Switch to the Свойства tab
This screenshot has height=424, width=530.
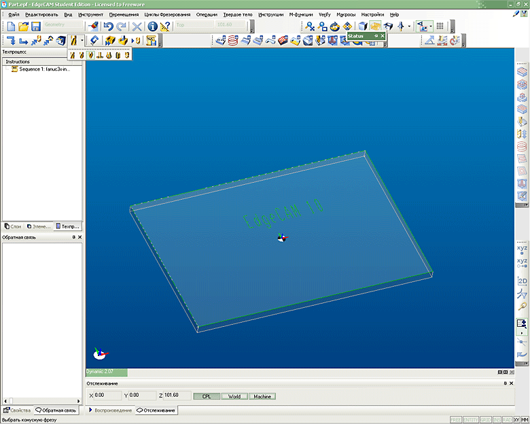point(17,410)
